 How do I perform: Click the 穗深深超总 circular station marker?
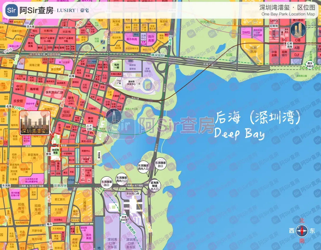tap(309, 65)
